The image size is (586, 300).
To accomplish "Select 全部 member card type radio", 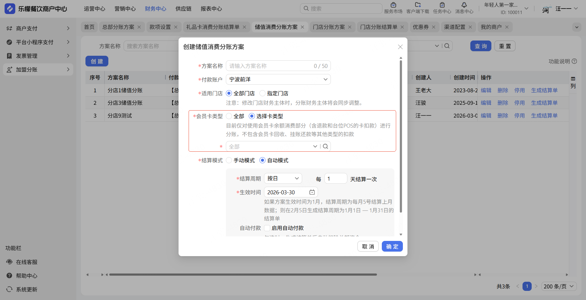I will (x=229, y=116).
